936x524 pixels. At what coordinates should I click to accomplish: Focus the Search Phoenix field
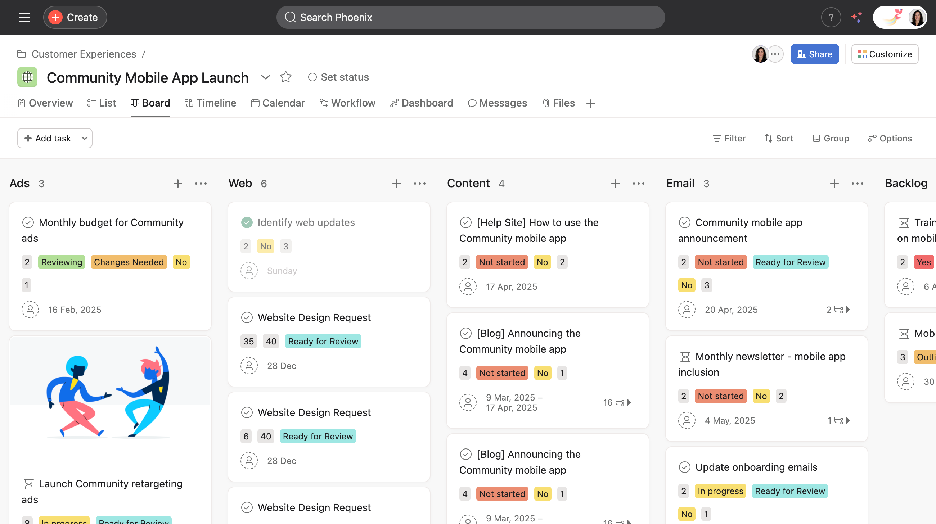(x=471, y=17)
